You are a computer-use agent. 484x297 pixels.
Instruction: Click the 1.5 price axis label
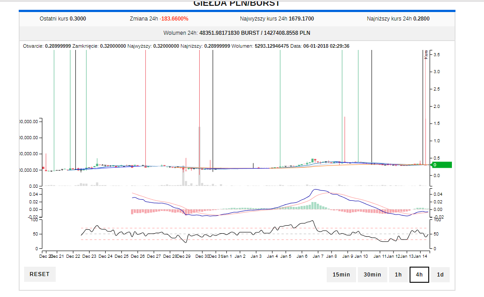437,124
